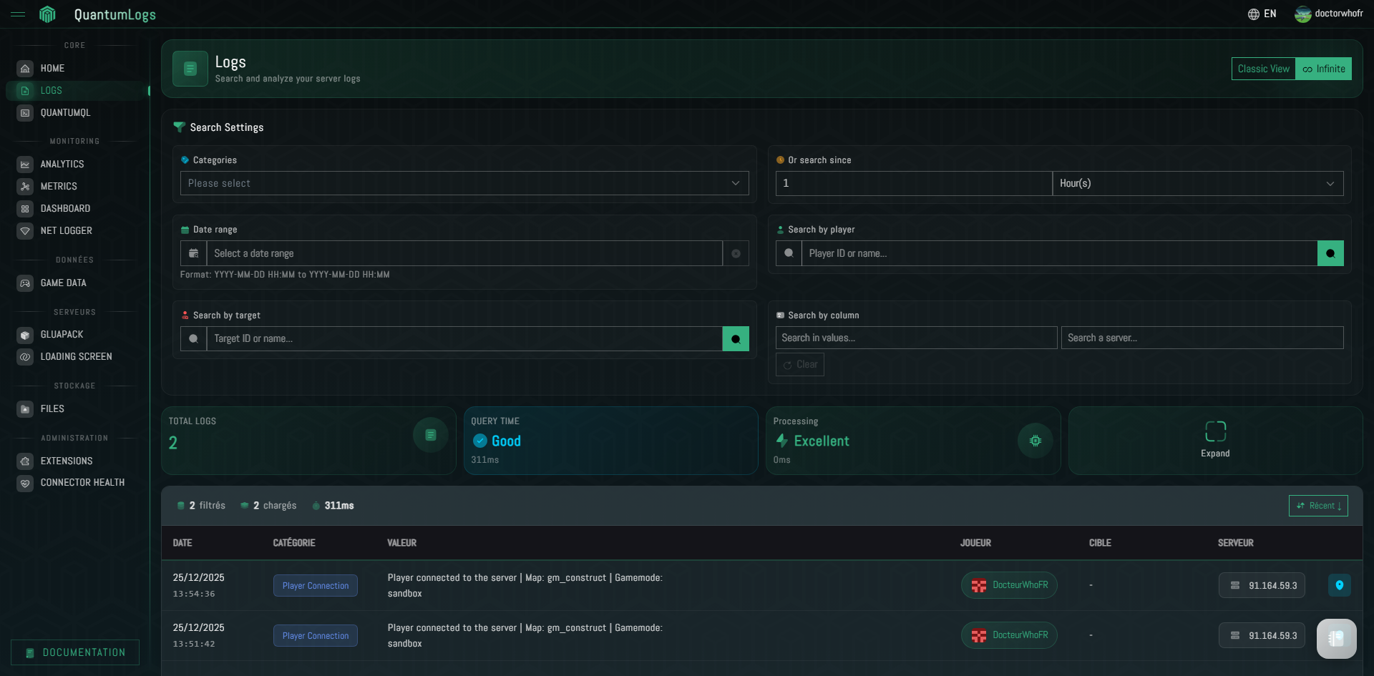Toggle the Récent sort order
Screen dimensions: 1374x676
tap(1318, 506)
